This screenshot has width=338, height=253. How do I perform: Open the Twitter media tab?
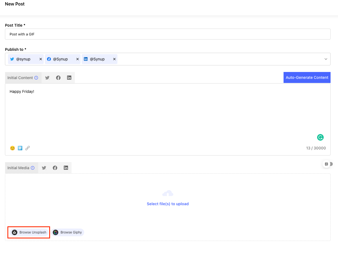(x=44, y=168)
